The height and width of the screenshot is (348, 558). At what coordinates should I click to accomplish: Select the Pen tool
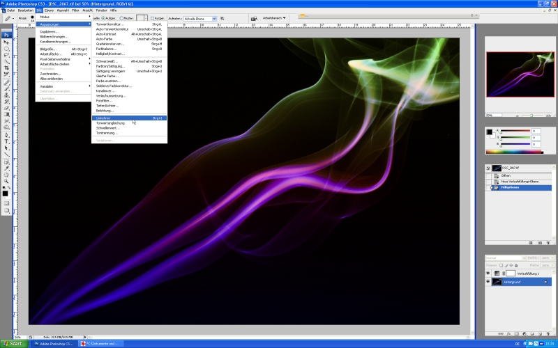(x=6, y=135)
